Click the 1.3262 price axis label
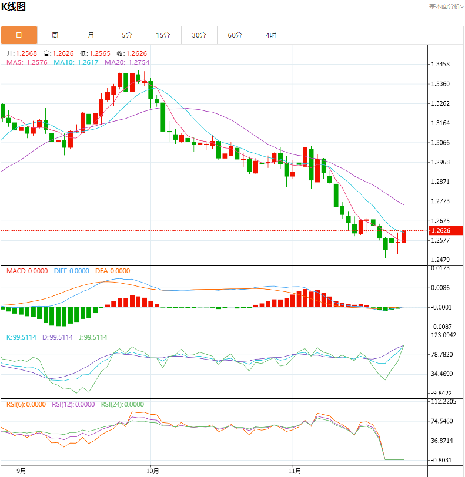Image resolution: width=465 pixels, height=477 pixels. [440, 103]
